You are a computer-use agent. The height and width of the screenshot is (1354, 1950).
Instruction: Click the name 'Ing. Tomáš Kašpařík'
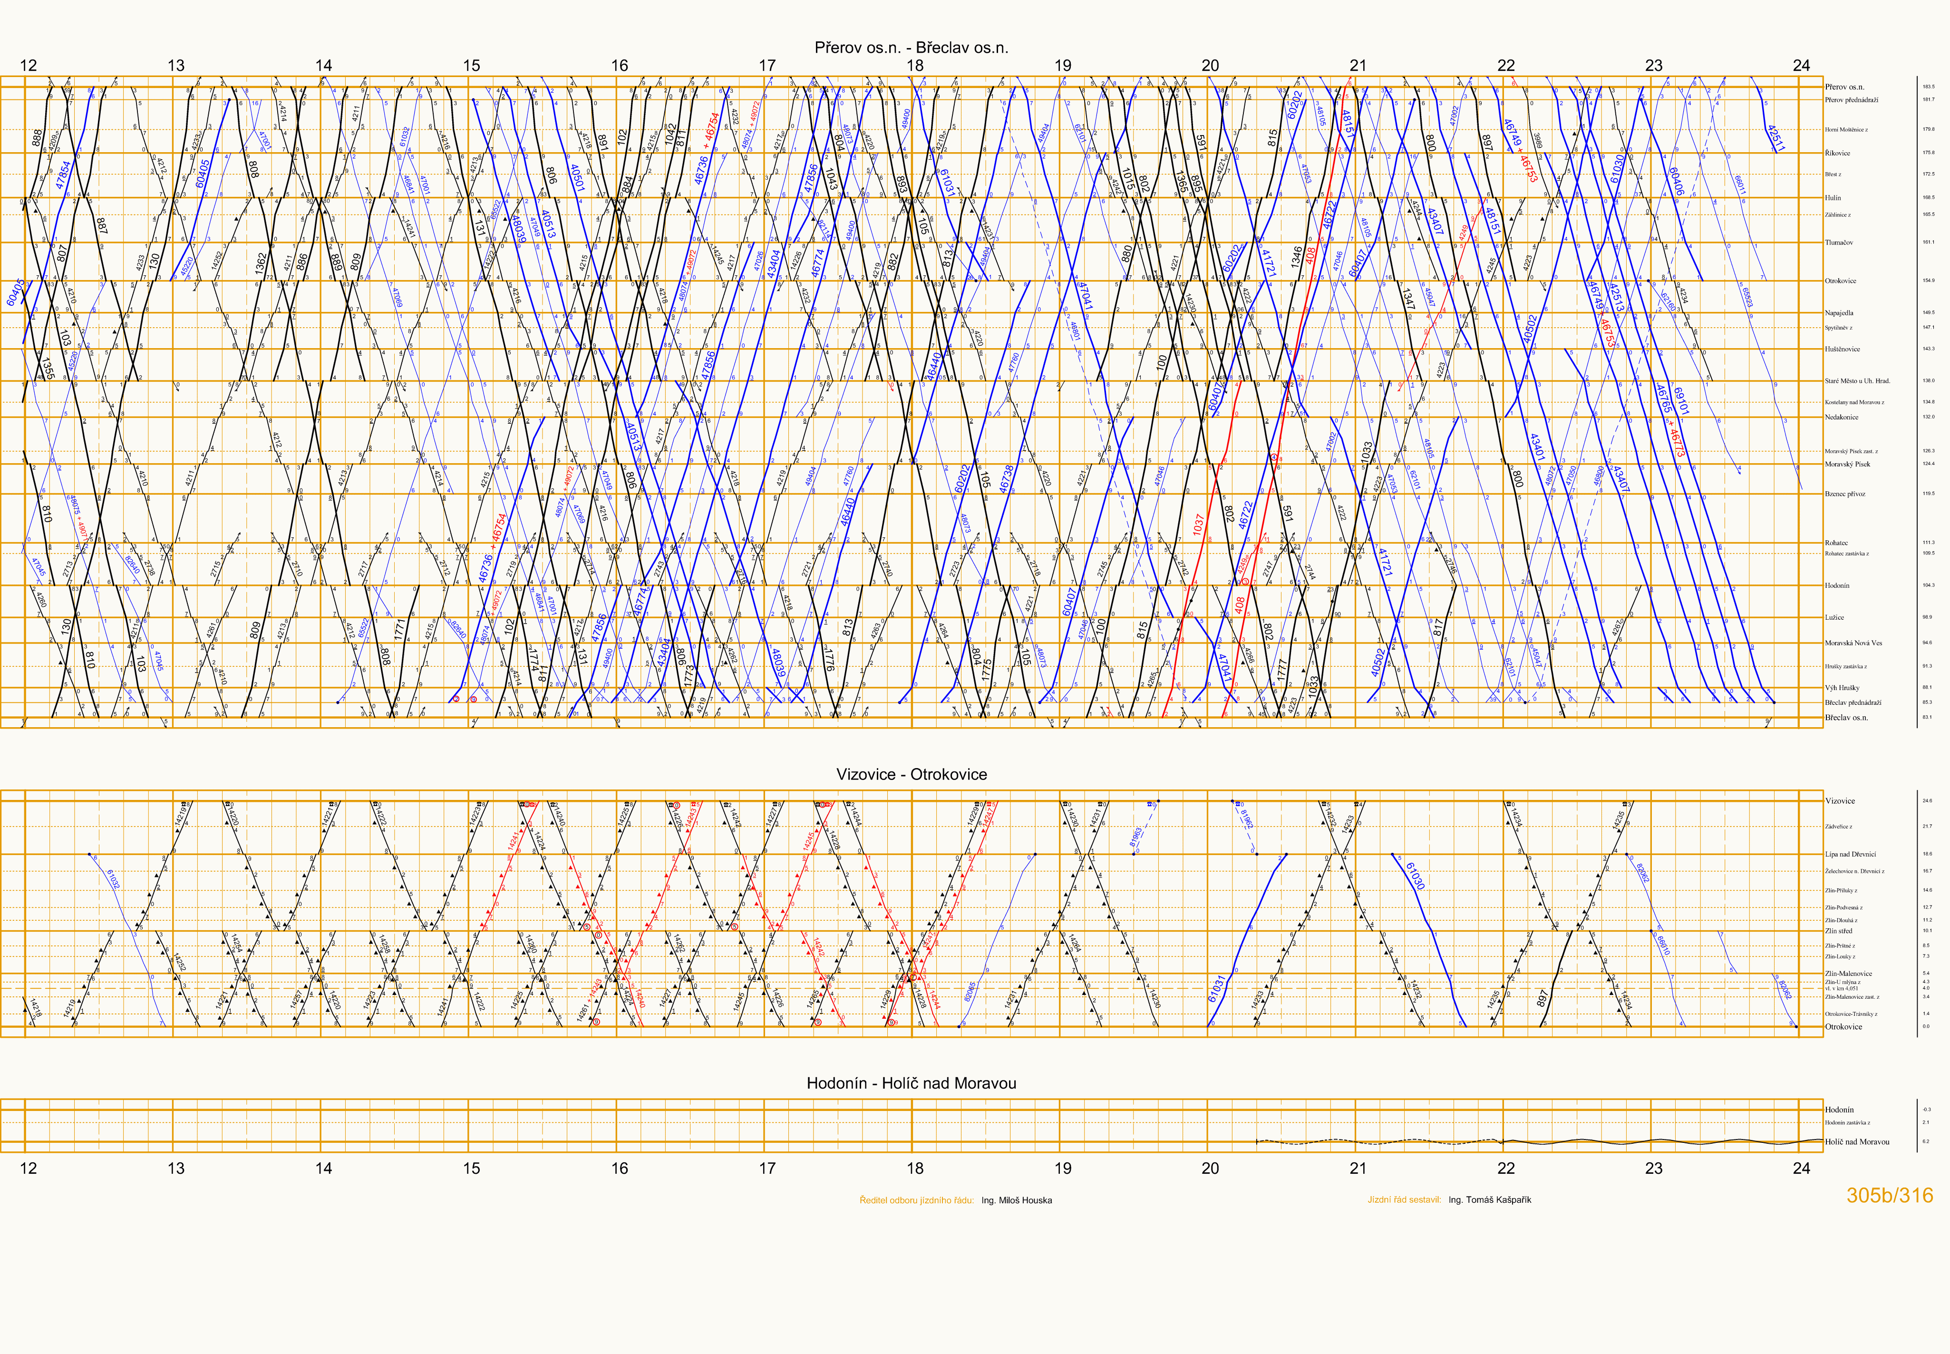click(1489, 1199)
